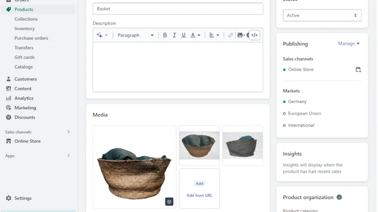This screenshot has height=212, width=378.
Task: Click the Analytics bar chart icon
Action: pos(9,98)
